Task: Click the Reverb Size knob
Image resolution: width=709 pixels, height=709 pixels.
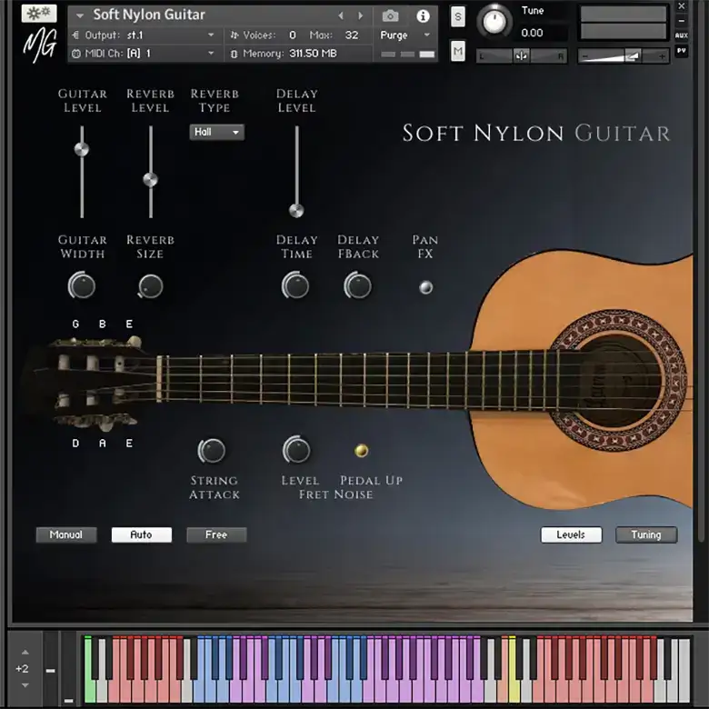Action: (x=150, y=286)
